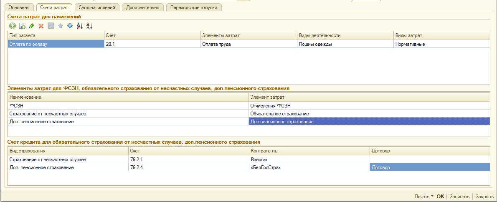Click the Finish editing save icon

pos(51,26)
